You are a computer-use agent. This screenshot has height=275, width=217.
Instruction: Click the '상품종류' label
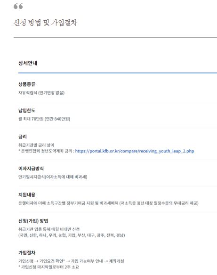tap(27, 84)
